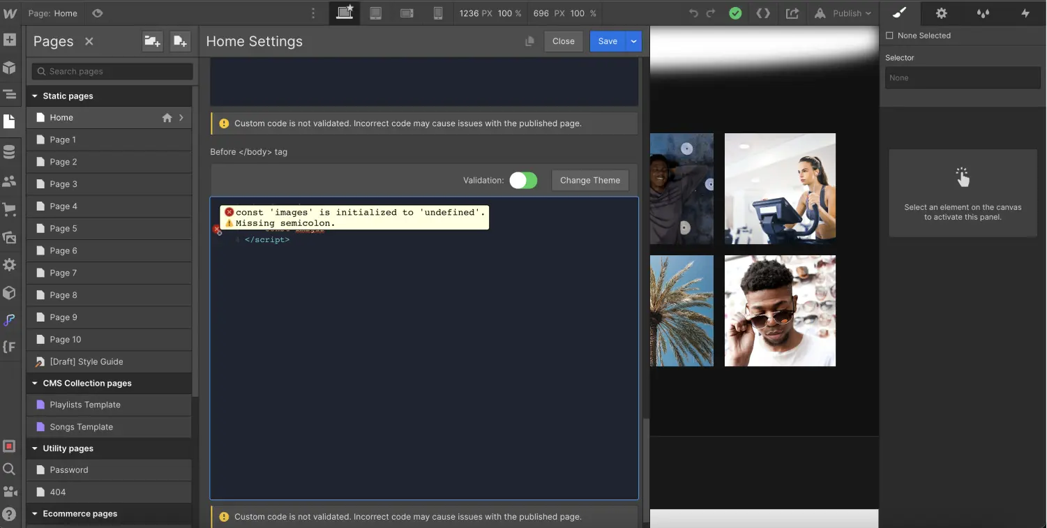Open the Finsweet {F extension icon

click(x=10, y=347)
